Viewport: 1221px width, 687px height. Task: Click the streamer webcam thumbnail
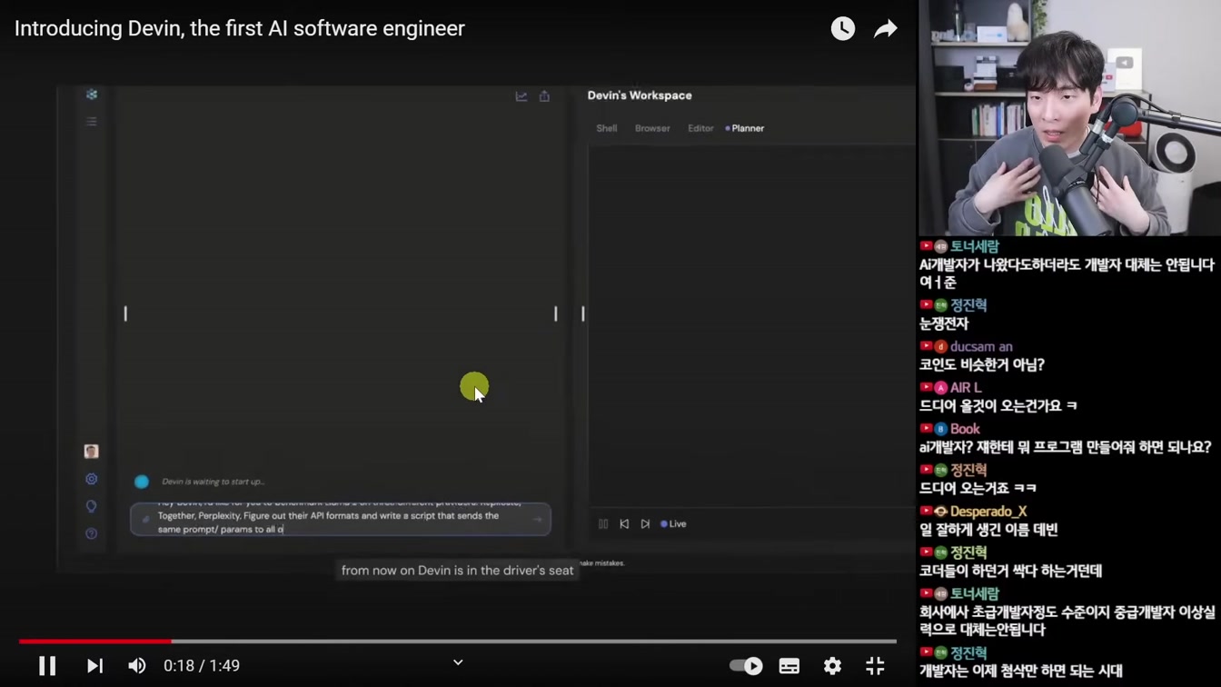pyautogui.click(x=1070, y=118)
